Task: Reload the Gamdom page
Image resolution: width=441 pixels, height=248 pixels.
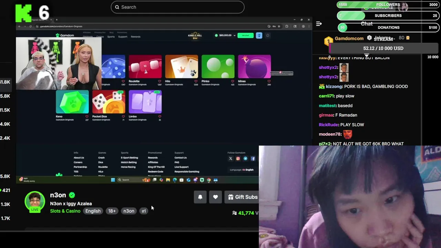Action: click(x=30, y=26)
